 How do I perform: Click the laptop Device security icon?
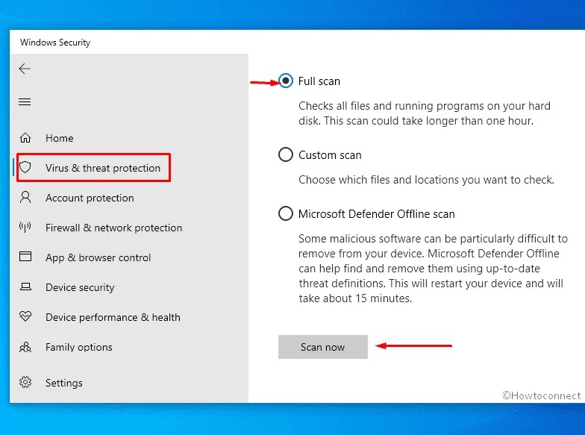tap(25, 287)
